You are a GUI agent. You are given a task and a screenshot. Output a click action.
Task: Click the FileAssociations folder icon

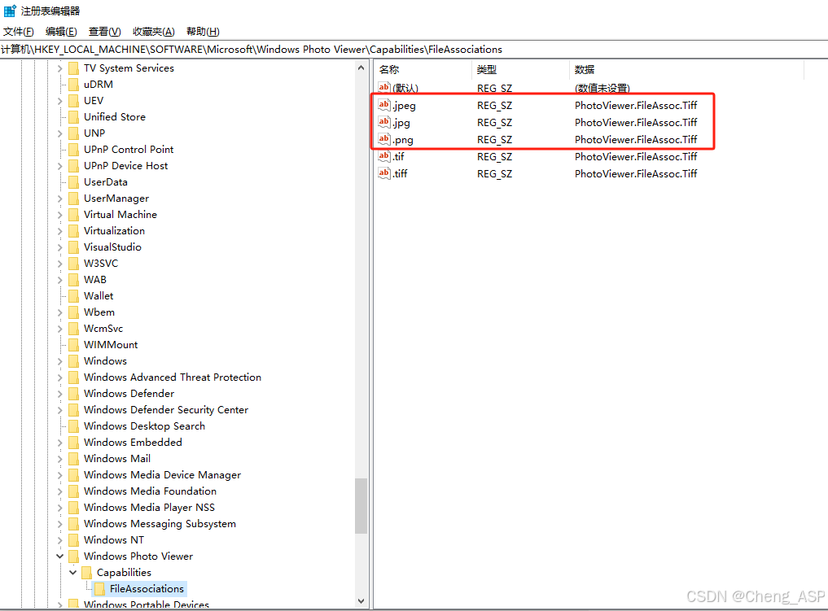[99, 589]
